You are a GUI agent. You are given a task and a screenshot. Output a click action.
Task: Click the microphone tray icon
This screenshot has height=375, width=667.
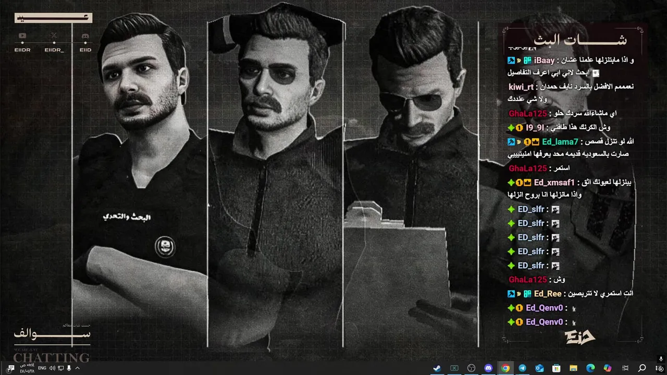(69, 368)
